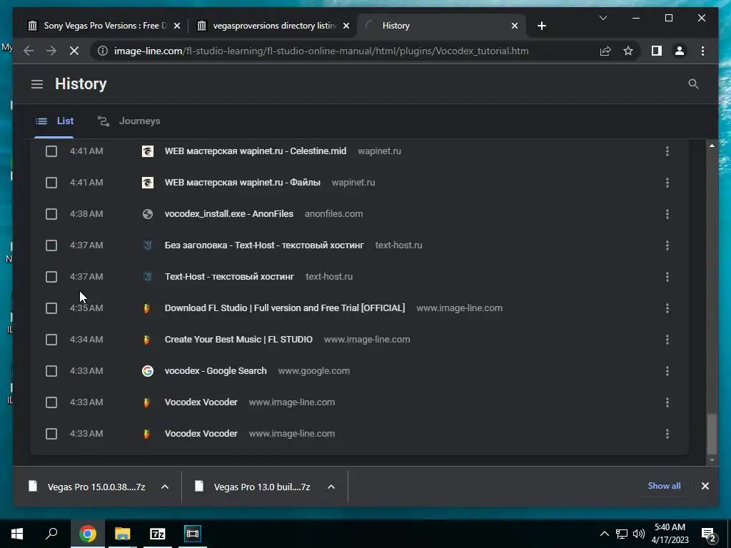
Task: Toggle the Chrome side panel
Action: coord(657,51)
